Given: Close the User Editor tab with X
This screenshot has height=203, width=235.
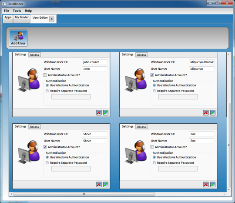Looking at the screenshot, I should click(51, 19).
